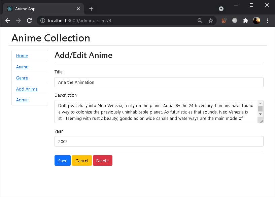Delete this anime record

tap(103, 161)
